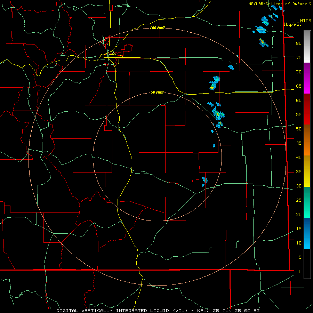
Task: Click the DIGITAL VERTICALLY INTEGRATED LIQUID (VIL) title
Action: coord(122,311)
